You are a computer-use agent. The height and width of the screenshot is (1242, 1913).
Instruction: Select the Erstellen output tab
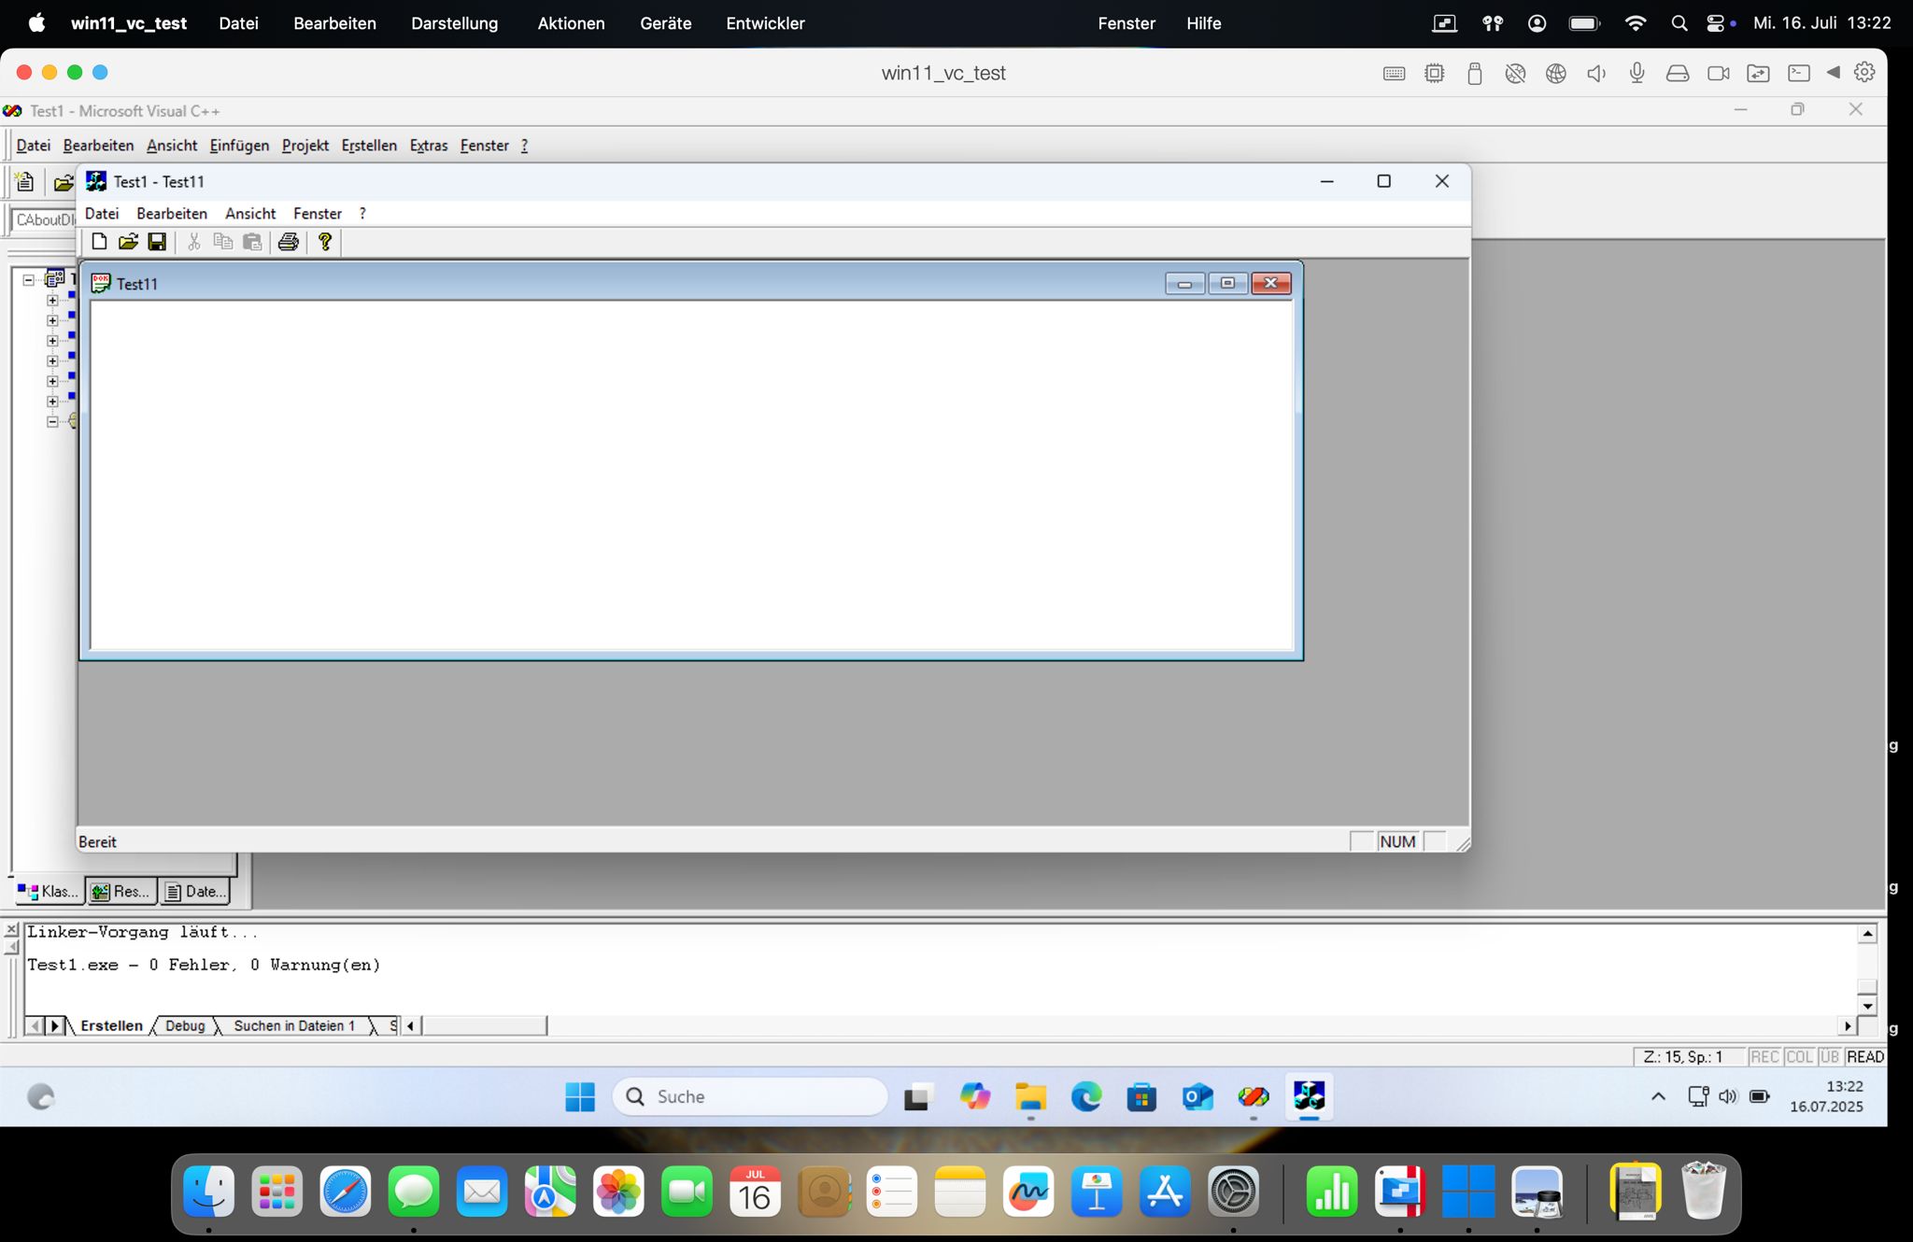(111, 1025)
